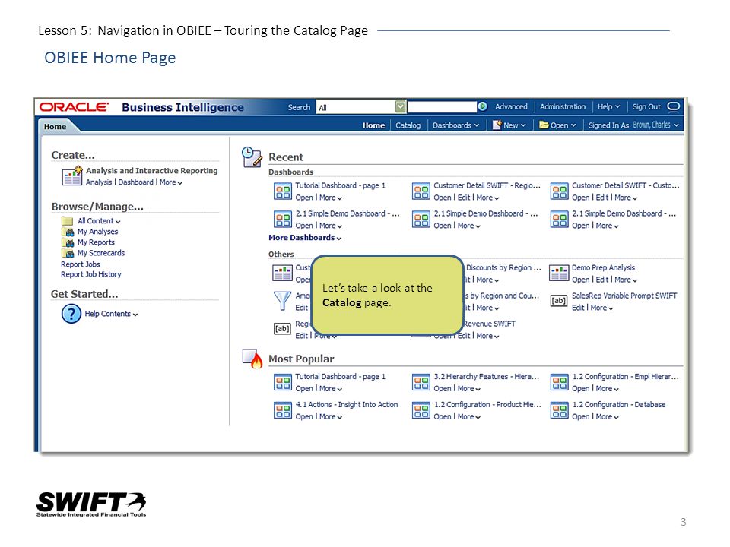This screenshot has height=547, width=730.
Task: Open Advanced search
Action: pyautogui.click(x=511, y=106)
